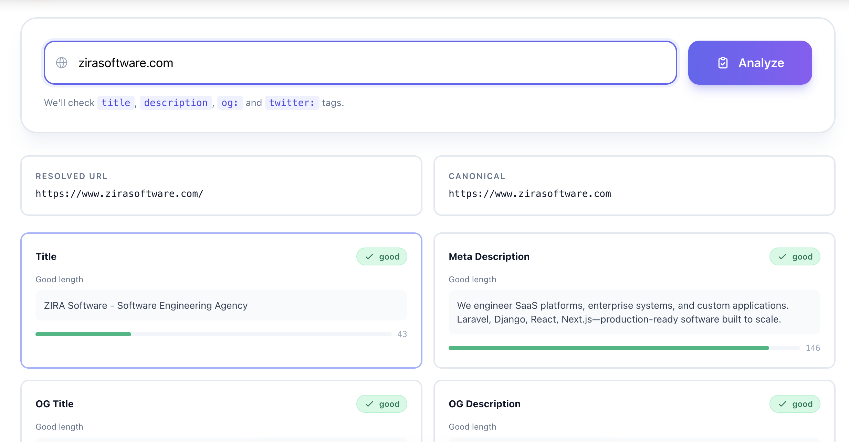Screen dimensions: 849x442
Task: Open the OG Title analysis card
Action: click(x=221, y=410)
